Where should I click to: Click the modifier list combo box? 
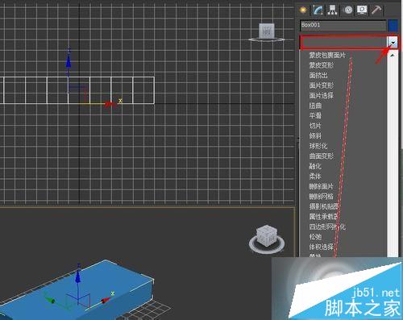tap(344, 42)
